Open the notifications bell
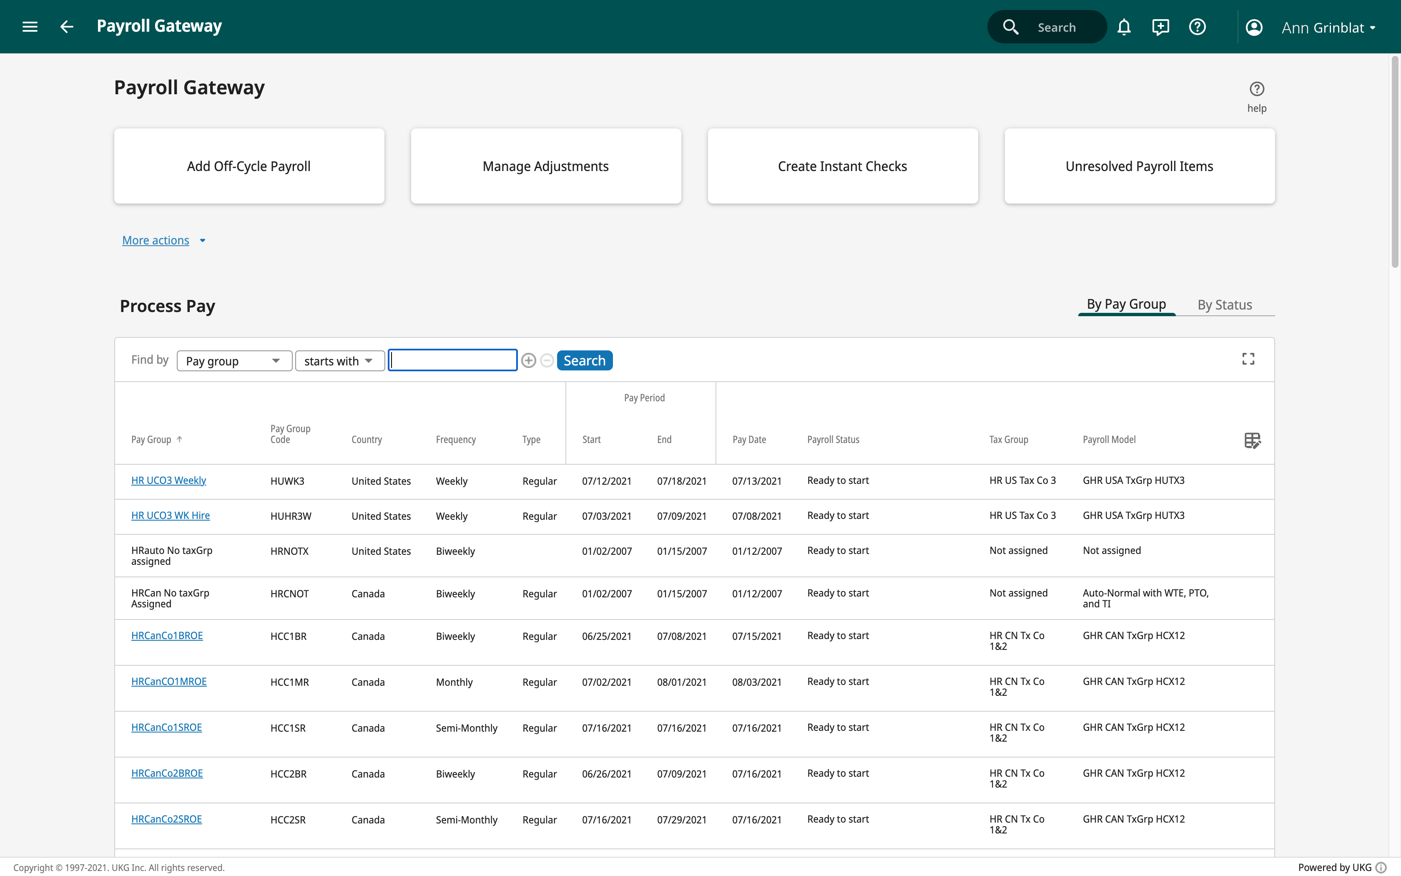Screen dimensions: 1401x876 pos(1124,27)
